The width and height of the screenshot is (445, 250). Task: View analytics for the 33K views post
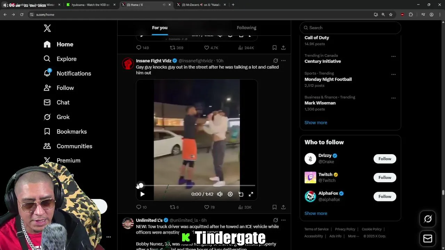coord(245,207)
